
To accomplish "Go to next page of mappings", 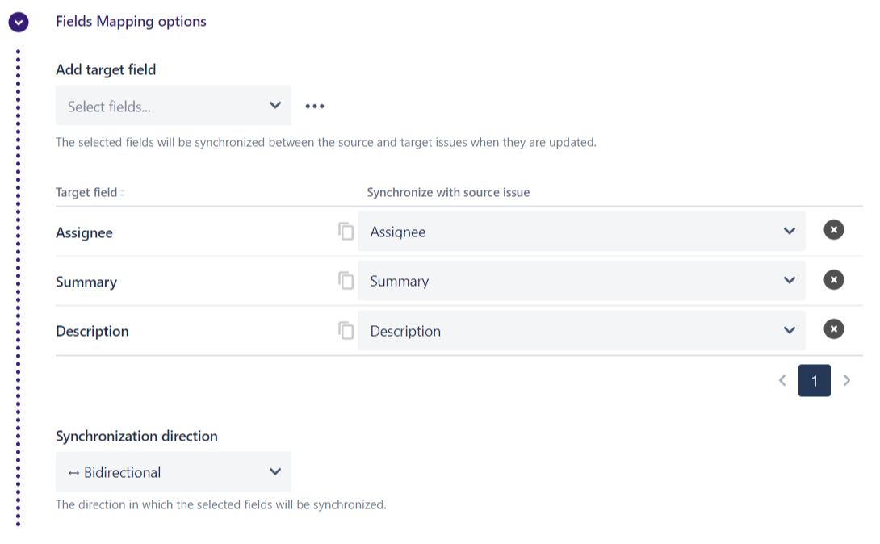I will click(x=846, y=380).
